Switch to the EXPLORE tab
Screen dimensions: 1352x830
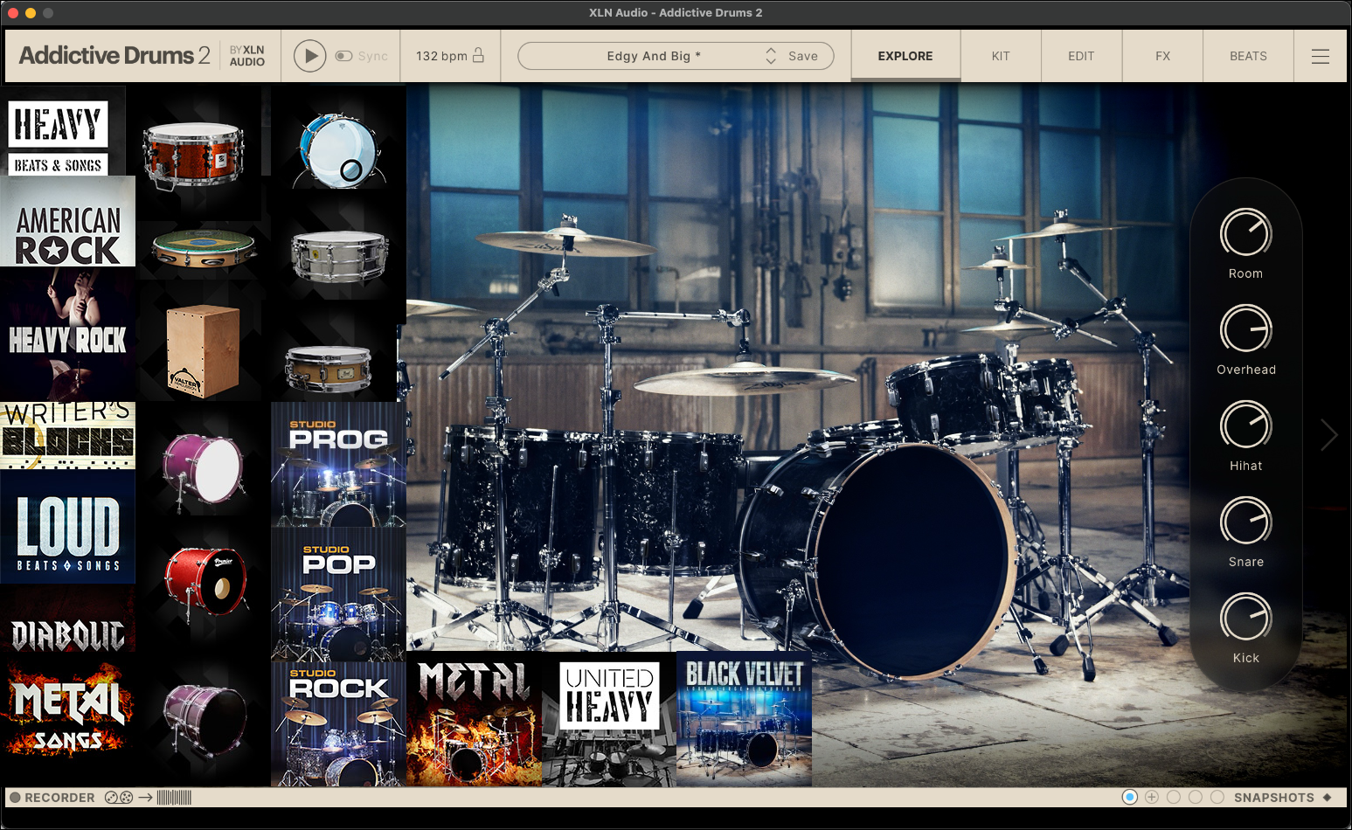click(905, 56)
